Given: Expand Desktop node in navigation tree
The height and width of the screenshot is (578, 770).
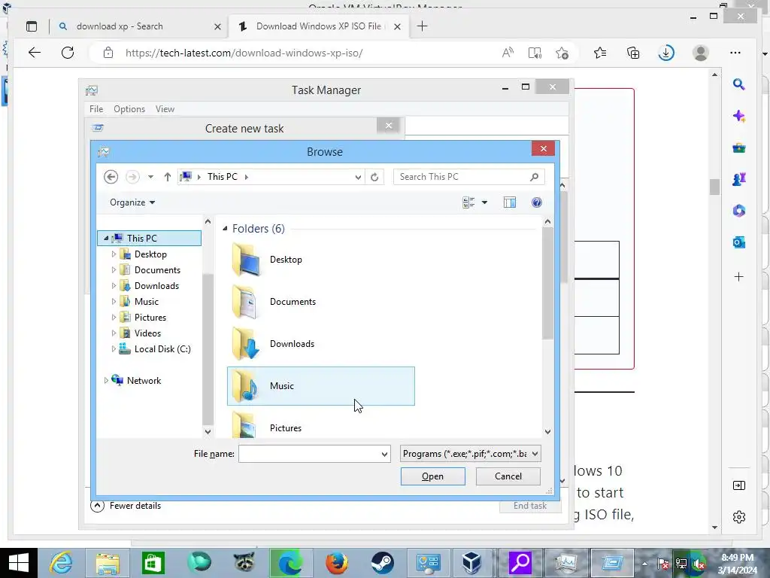Looking at the screenshot, I should coord(114,254).
